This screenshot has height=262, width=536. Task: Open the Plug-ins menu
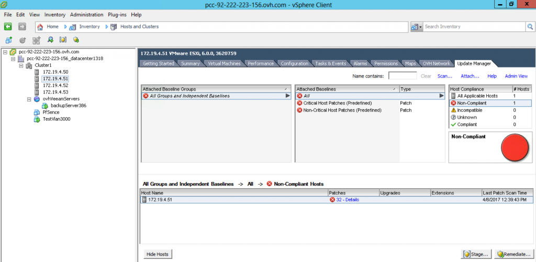118,15
